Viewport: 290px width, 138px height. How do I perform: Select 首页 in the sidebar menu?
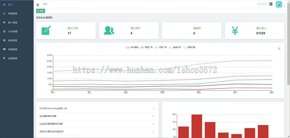click(x=17, y=4)
